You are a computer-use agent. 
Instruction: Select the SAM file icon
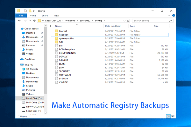point(57,68)
